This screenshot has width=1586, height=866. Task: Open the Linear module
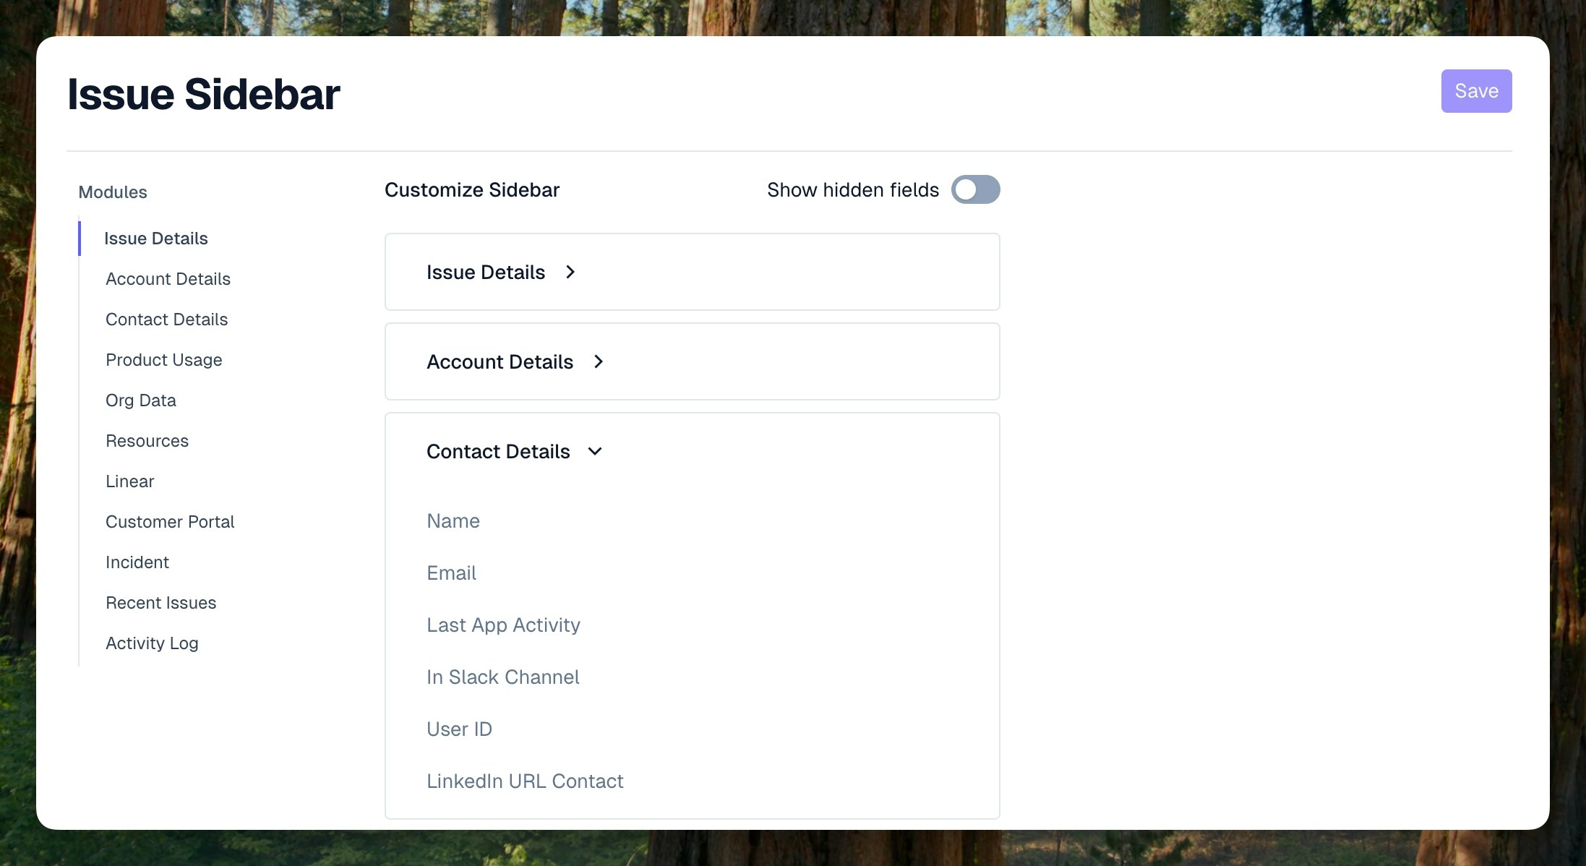click(129, 481)
